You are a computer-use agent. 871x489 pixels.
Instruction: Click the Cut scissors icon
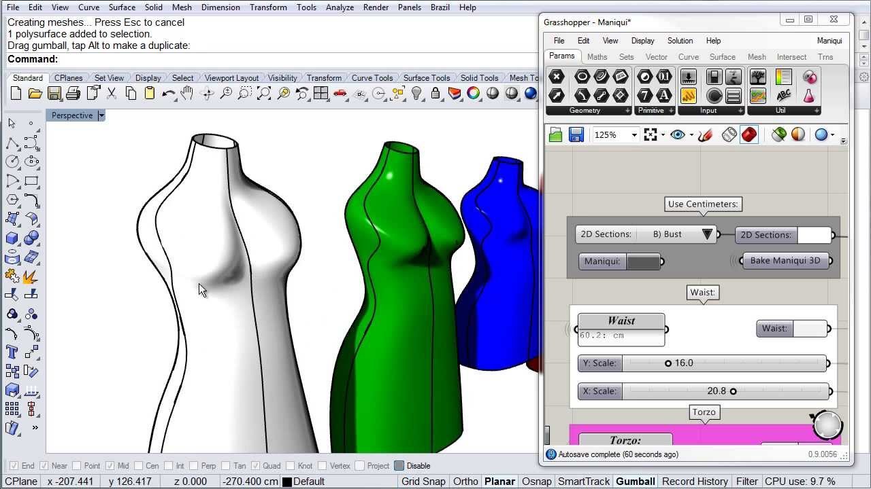[x=112, y=94]
